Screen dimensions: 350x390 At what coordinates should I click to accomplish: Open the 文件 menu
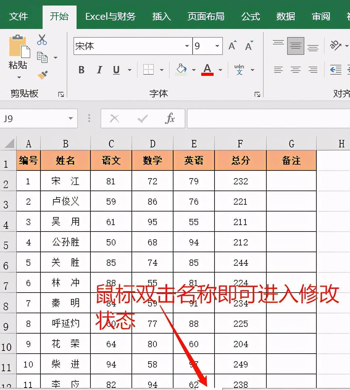[x=19, y=17]
